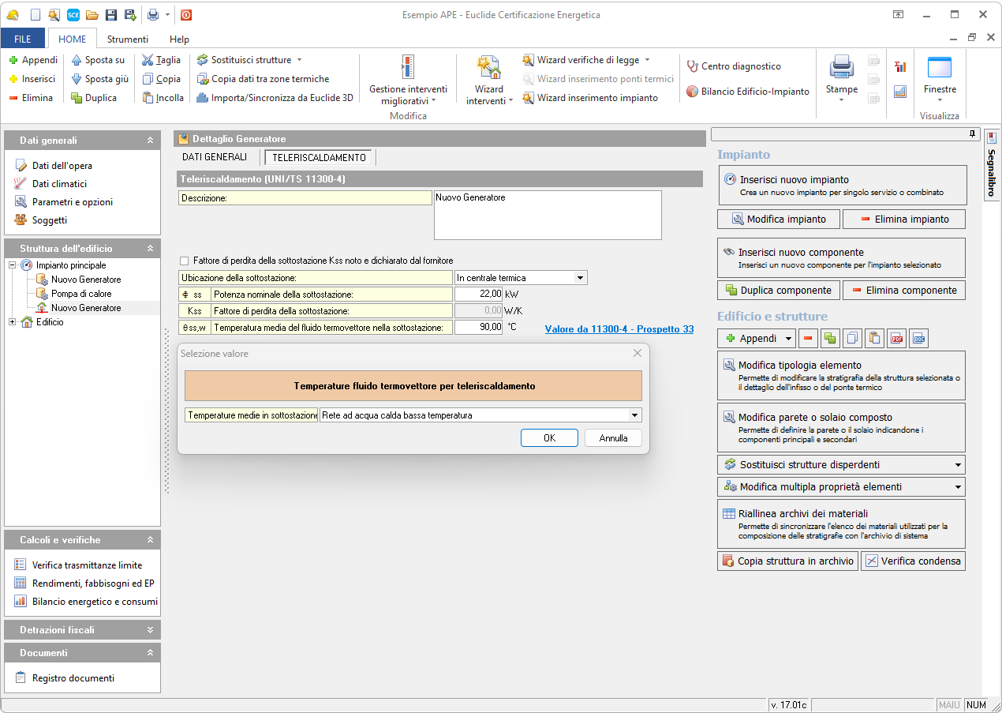The width and height of the screenshot is (1002, 713).
Task: Click the pin icon on right panel header
Action: tap(973, 135)
